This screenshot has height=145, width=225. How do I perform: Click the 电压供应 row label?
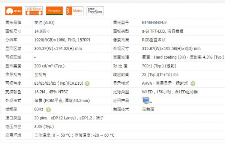point(13,127)
